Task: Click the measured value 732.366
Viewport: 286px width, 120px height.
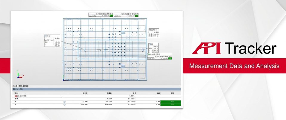Action: click(x=109, y=102)
